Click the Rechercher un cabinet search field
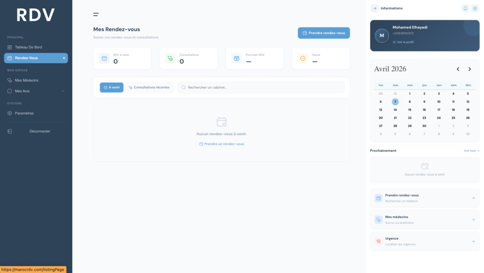Screen dimensions: 484x273 (261, 87)
